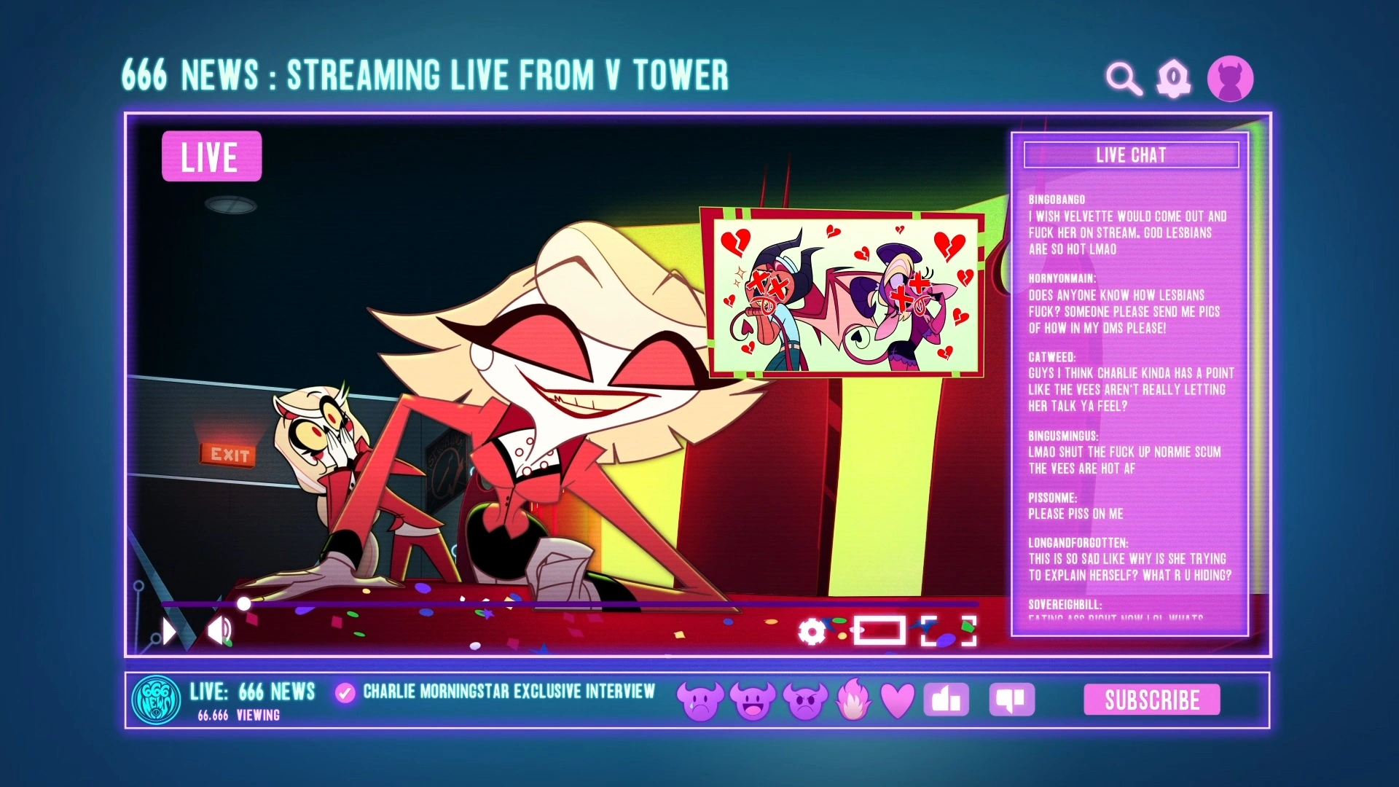Send the flame reaction

coord(854,700)
